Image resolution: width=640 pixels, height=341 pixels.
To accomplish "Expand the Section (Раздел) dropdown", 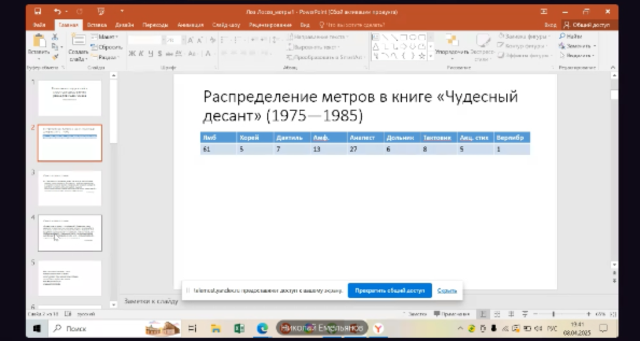I will click(105, 58).
